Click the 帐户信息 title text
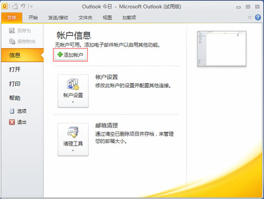The height and width of the screenshot is (199, 264). pos(74,36)
